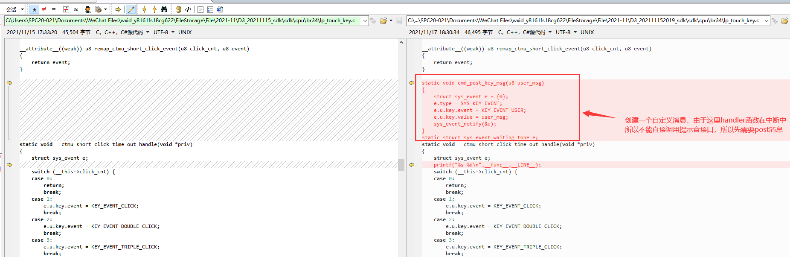The image size is (790, 257).
Task: Click the swap sides icon
Action: pos(188,9)
